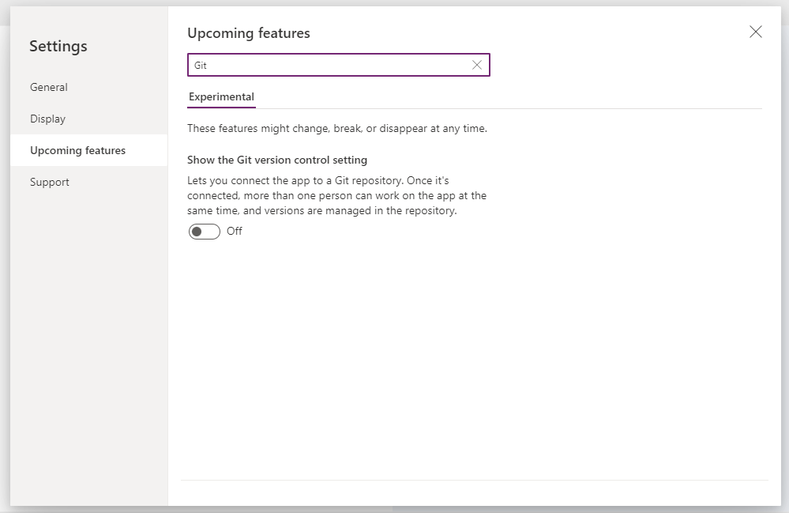Open the General settings section

(x=88, y=87)
